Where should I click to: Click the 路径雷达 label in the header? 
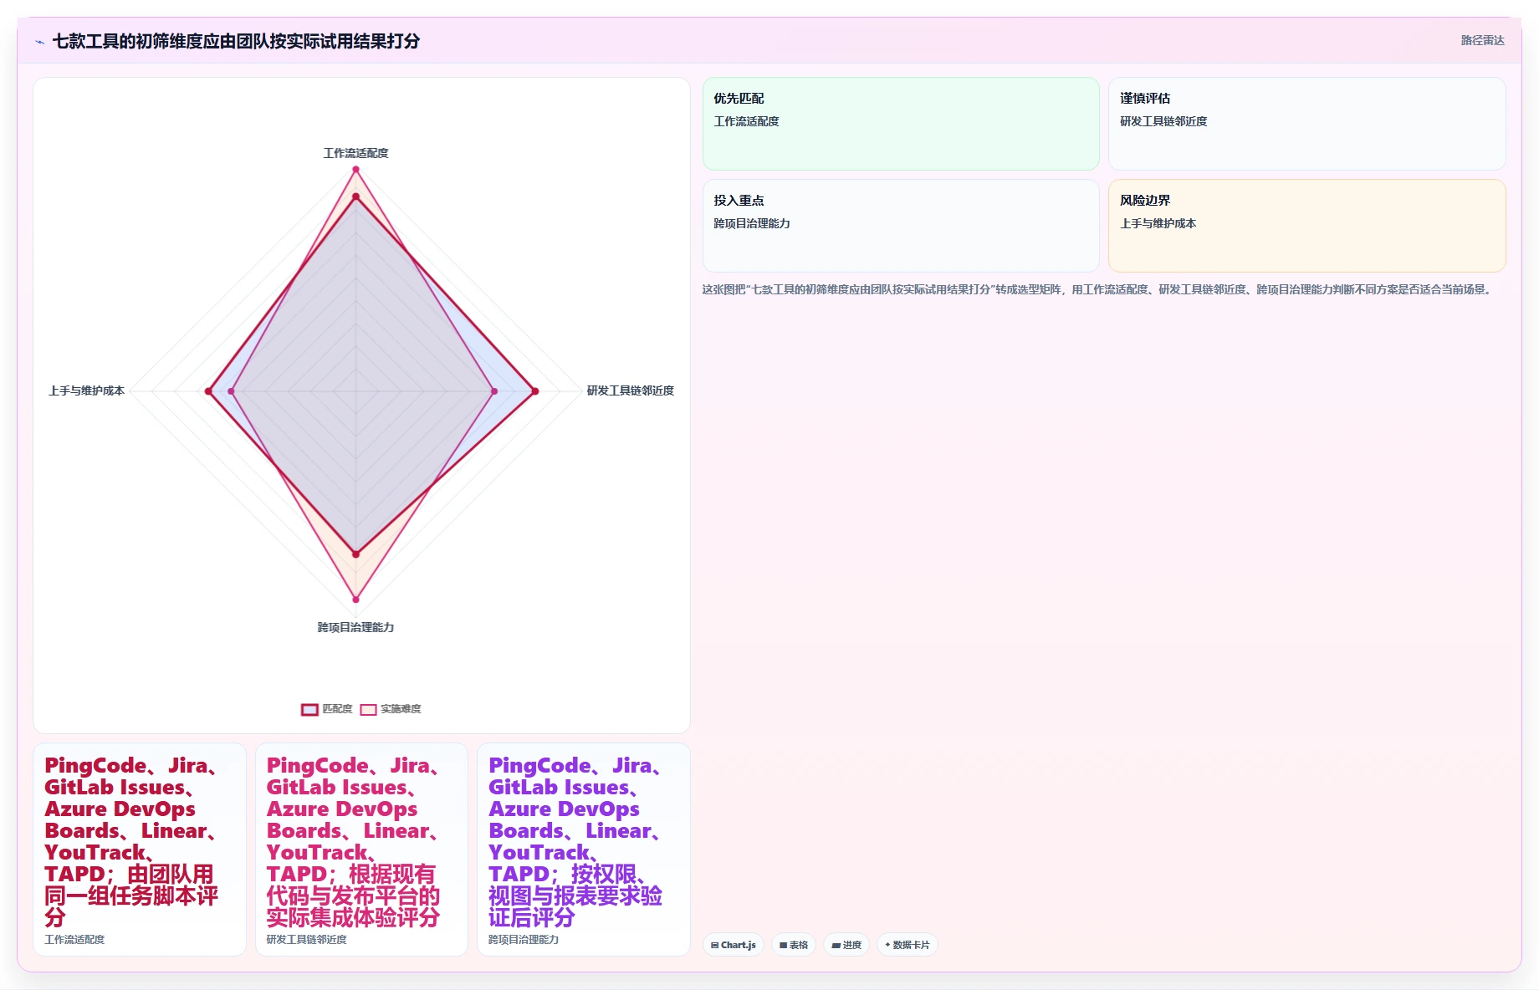pyautogui.click(x=1482, y=40)
